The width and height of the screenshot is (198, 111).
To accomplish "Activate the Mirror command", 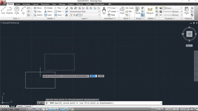I will pyautogui.click(x=48, y=11).
